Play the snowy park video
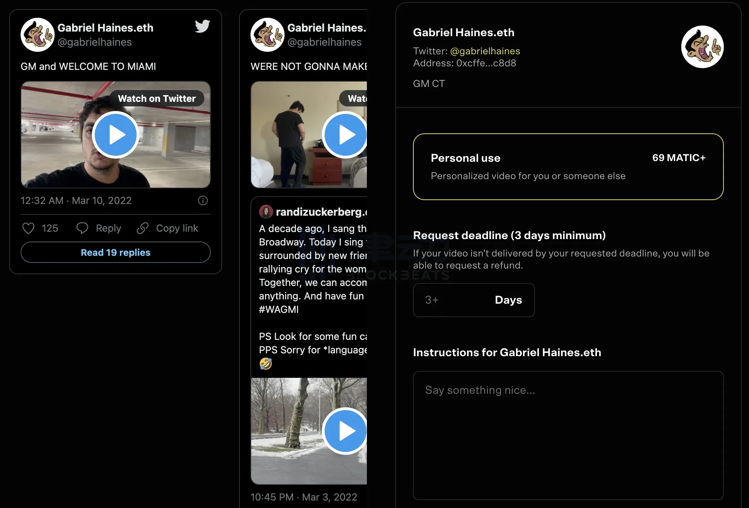This screenshot has height=508, width=749. [345, 431]
